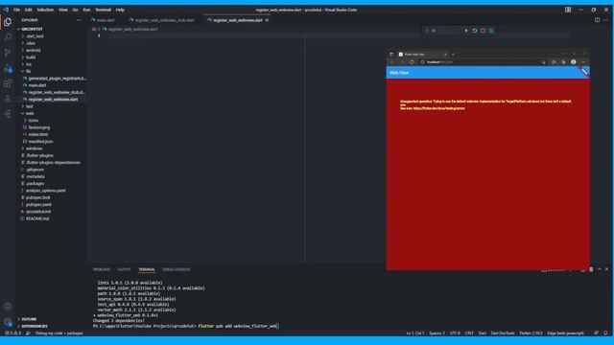Expand the build folder
Screen dimensions: 614x345
coord(31,57)
